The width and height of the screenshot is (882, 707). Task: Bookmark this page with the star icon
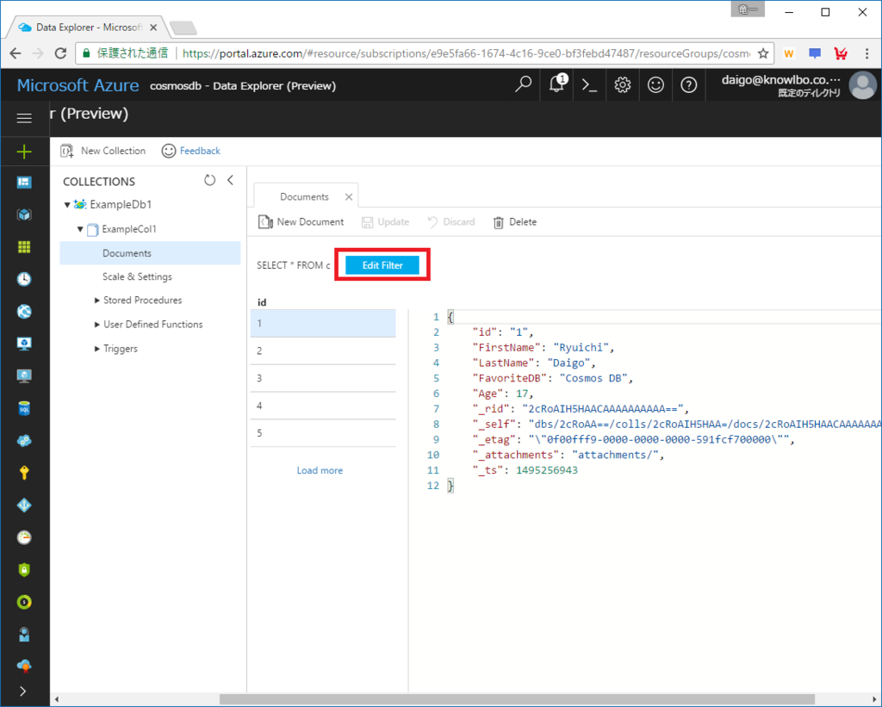(763, 53)
